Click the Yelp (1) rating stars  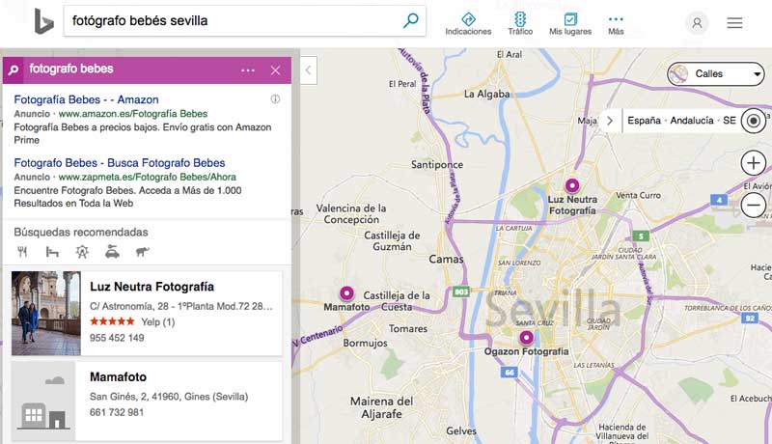tap(112, 321)
